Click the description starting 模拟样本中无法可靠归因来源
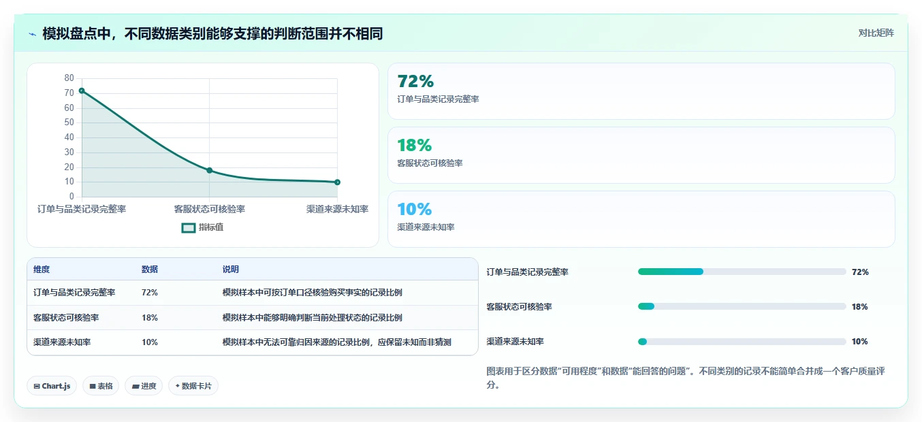Screen dimensions: 922x422 (x=337, y=342)
